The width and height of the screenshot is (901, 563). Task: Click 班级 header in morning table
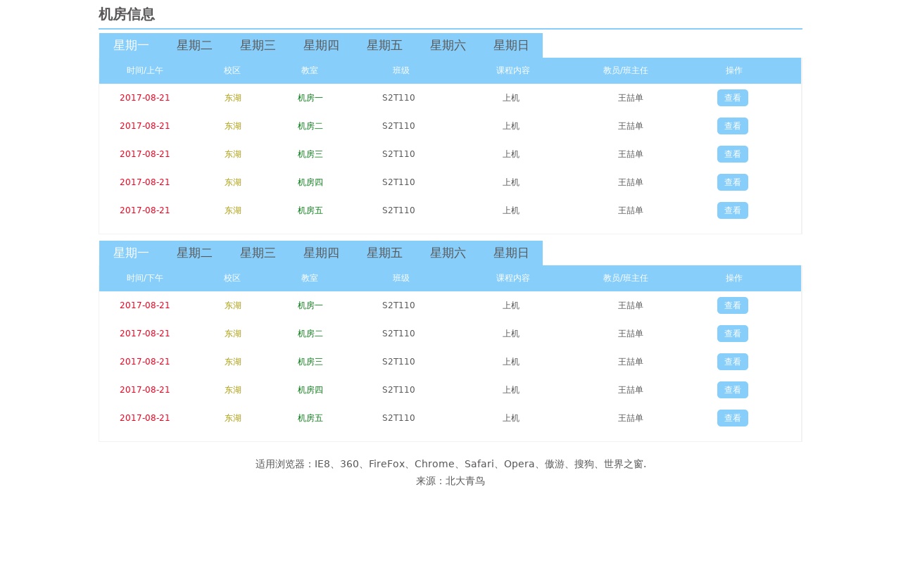coord(401,70)
